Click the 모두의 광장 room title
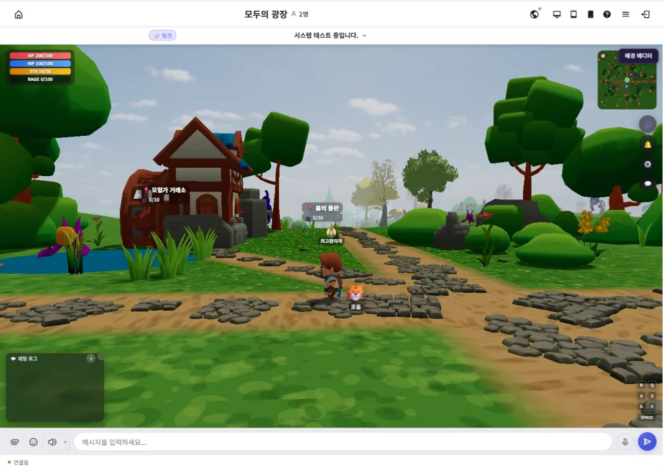663x467 pixels. coord(266,15)
